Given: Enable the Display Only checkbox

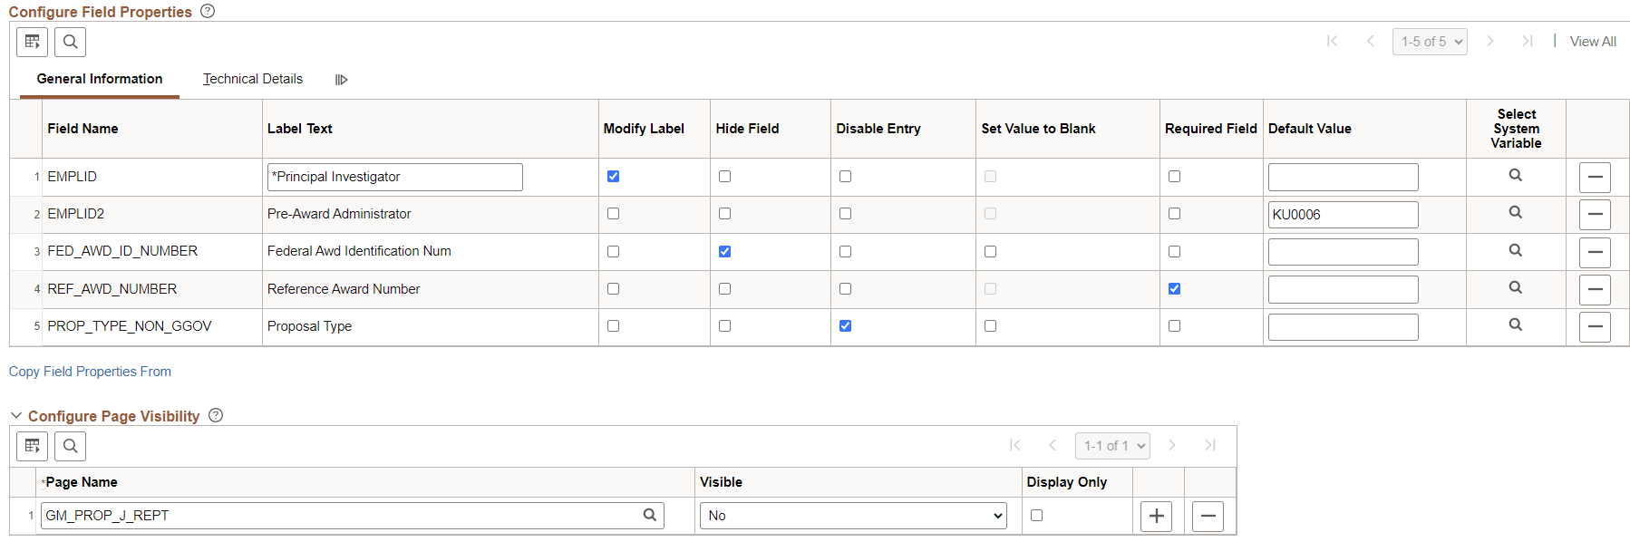Looking at the screenshot, I should pos(1036,515).
